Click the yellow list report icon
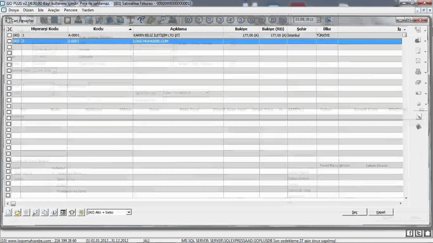The height and width of the screenshot is (243, 433). [x=81, y=212]
